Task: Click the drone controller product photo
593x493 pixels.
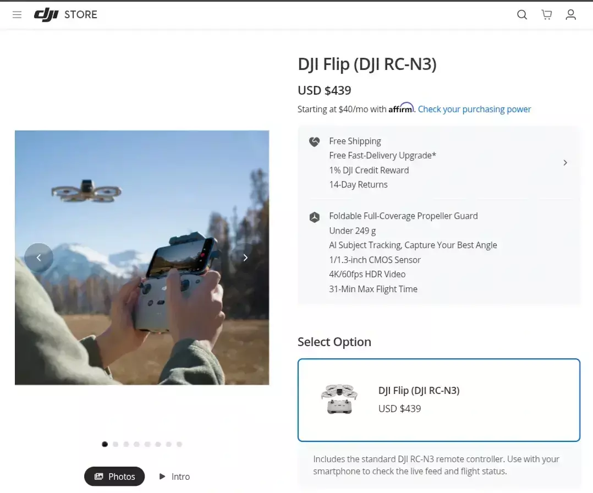Action: click(x=142, y=258)
